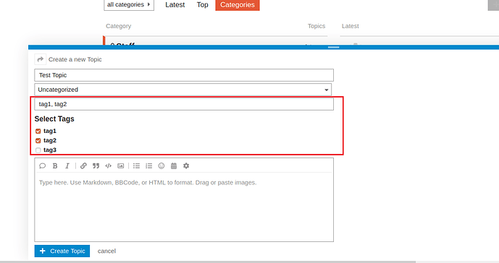Click the cancel link
This screenshot has height=263, width=499.
[x=106, y=251]
